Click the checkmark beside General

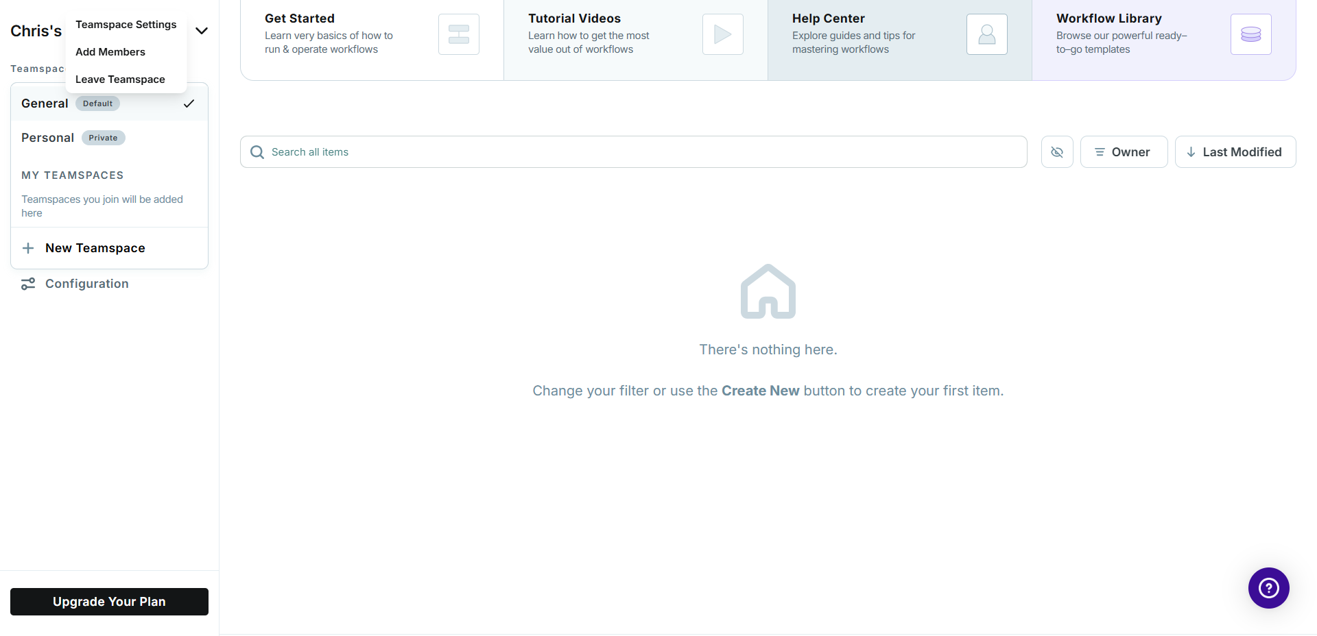point(189,103)
